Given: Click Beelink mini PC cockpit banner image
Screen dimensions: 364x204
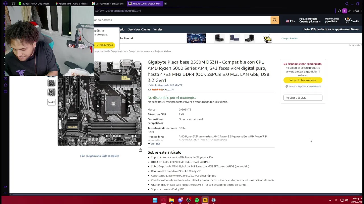Looking at the screenshot, I should click(196, 39).
